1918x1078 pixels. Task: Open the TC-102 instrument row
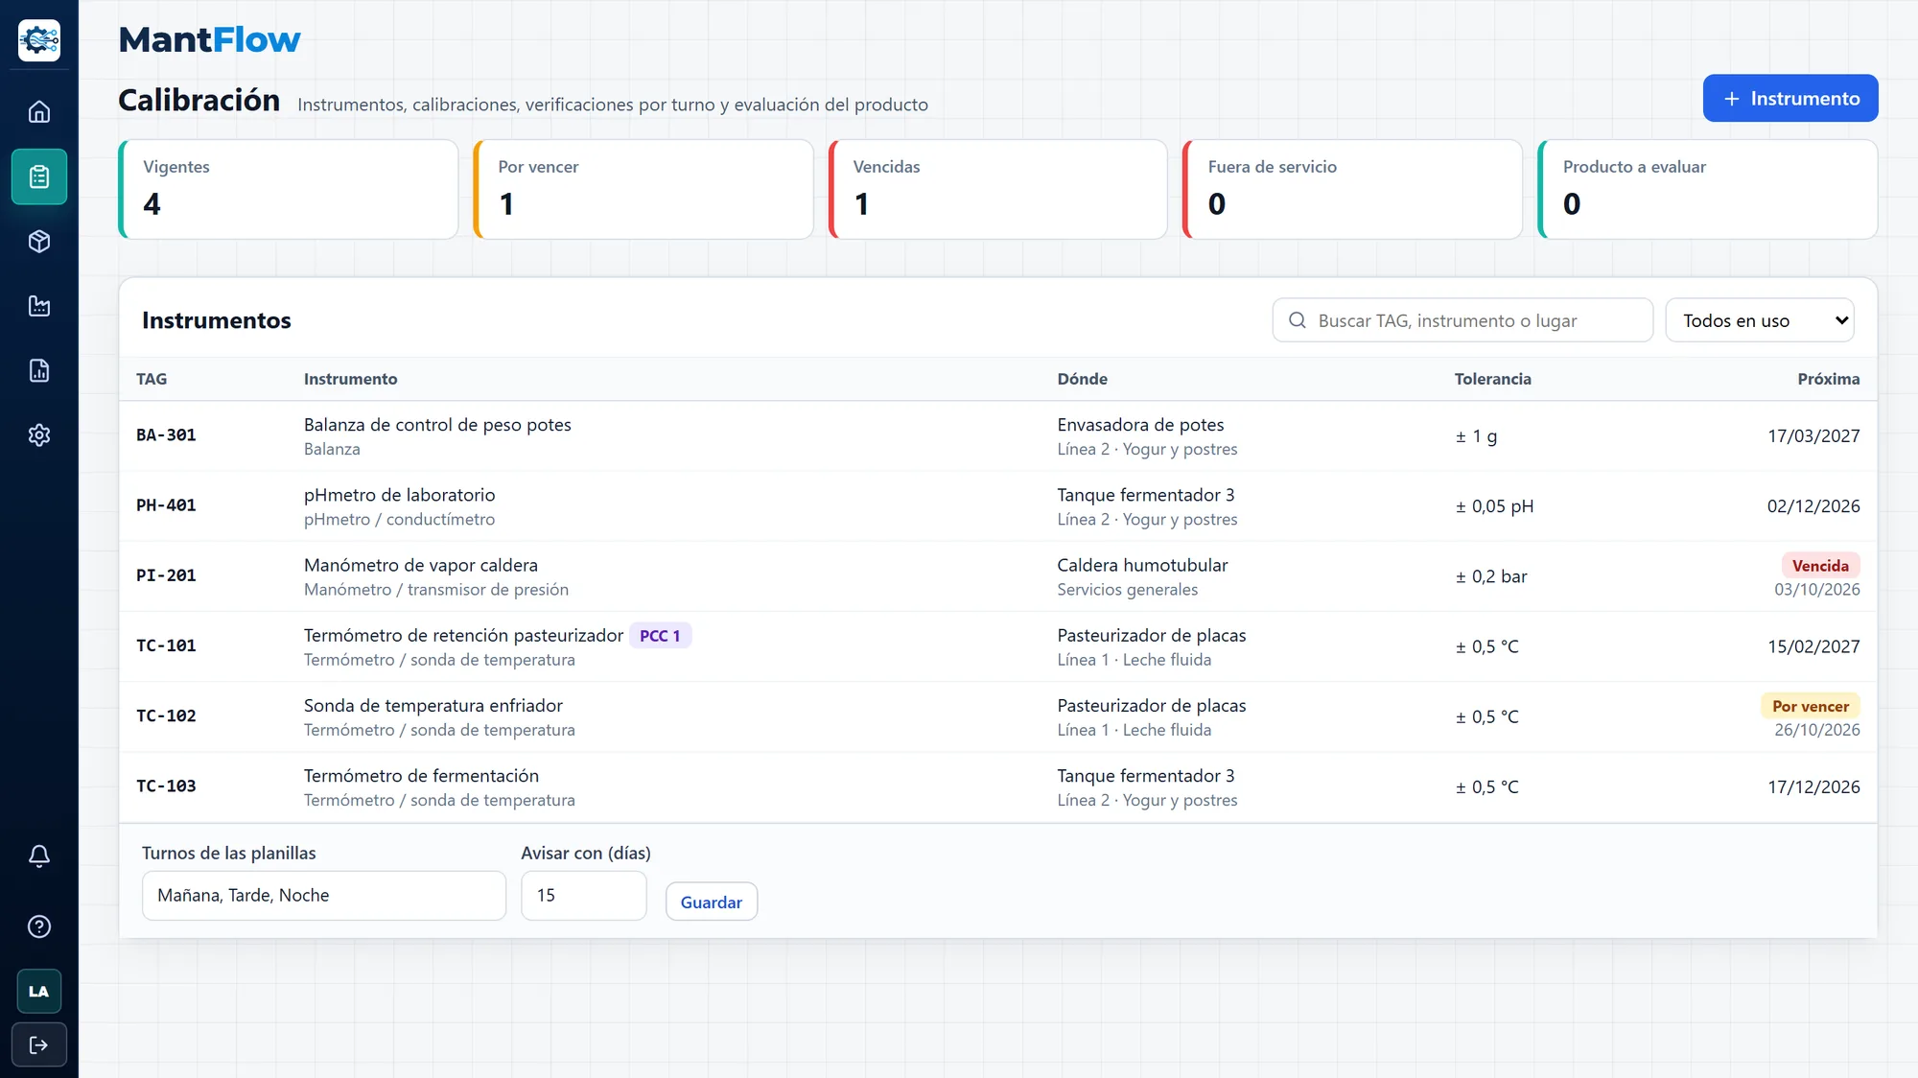pos(997,716)
